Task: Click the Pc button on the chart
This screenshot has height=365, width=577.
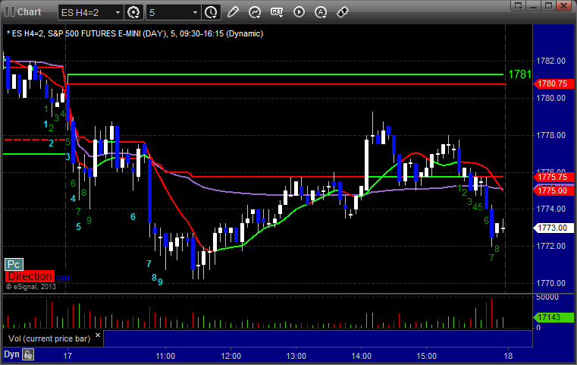Action: click(14, 264)
